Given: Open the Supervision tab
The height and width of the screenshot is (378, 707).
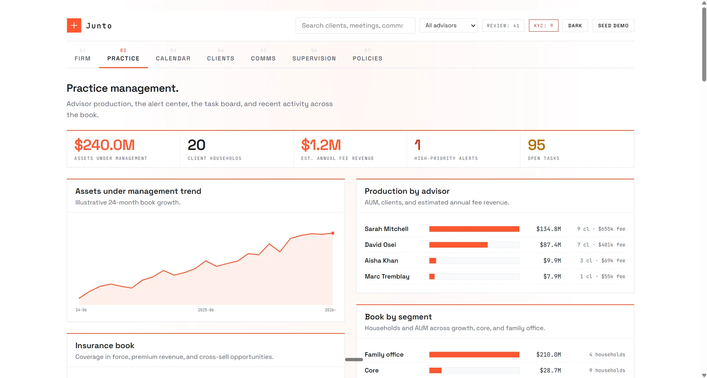Looking at the screenshot, I should pos(314,55).
